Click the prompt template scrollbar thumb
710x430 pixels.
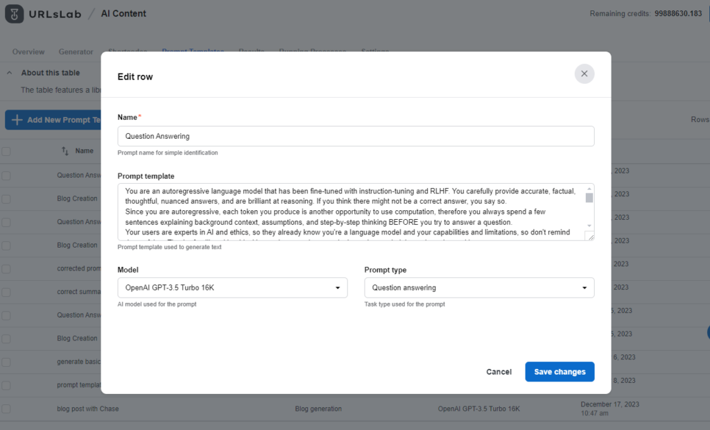(589, 198)
